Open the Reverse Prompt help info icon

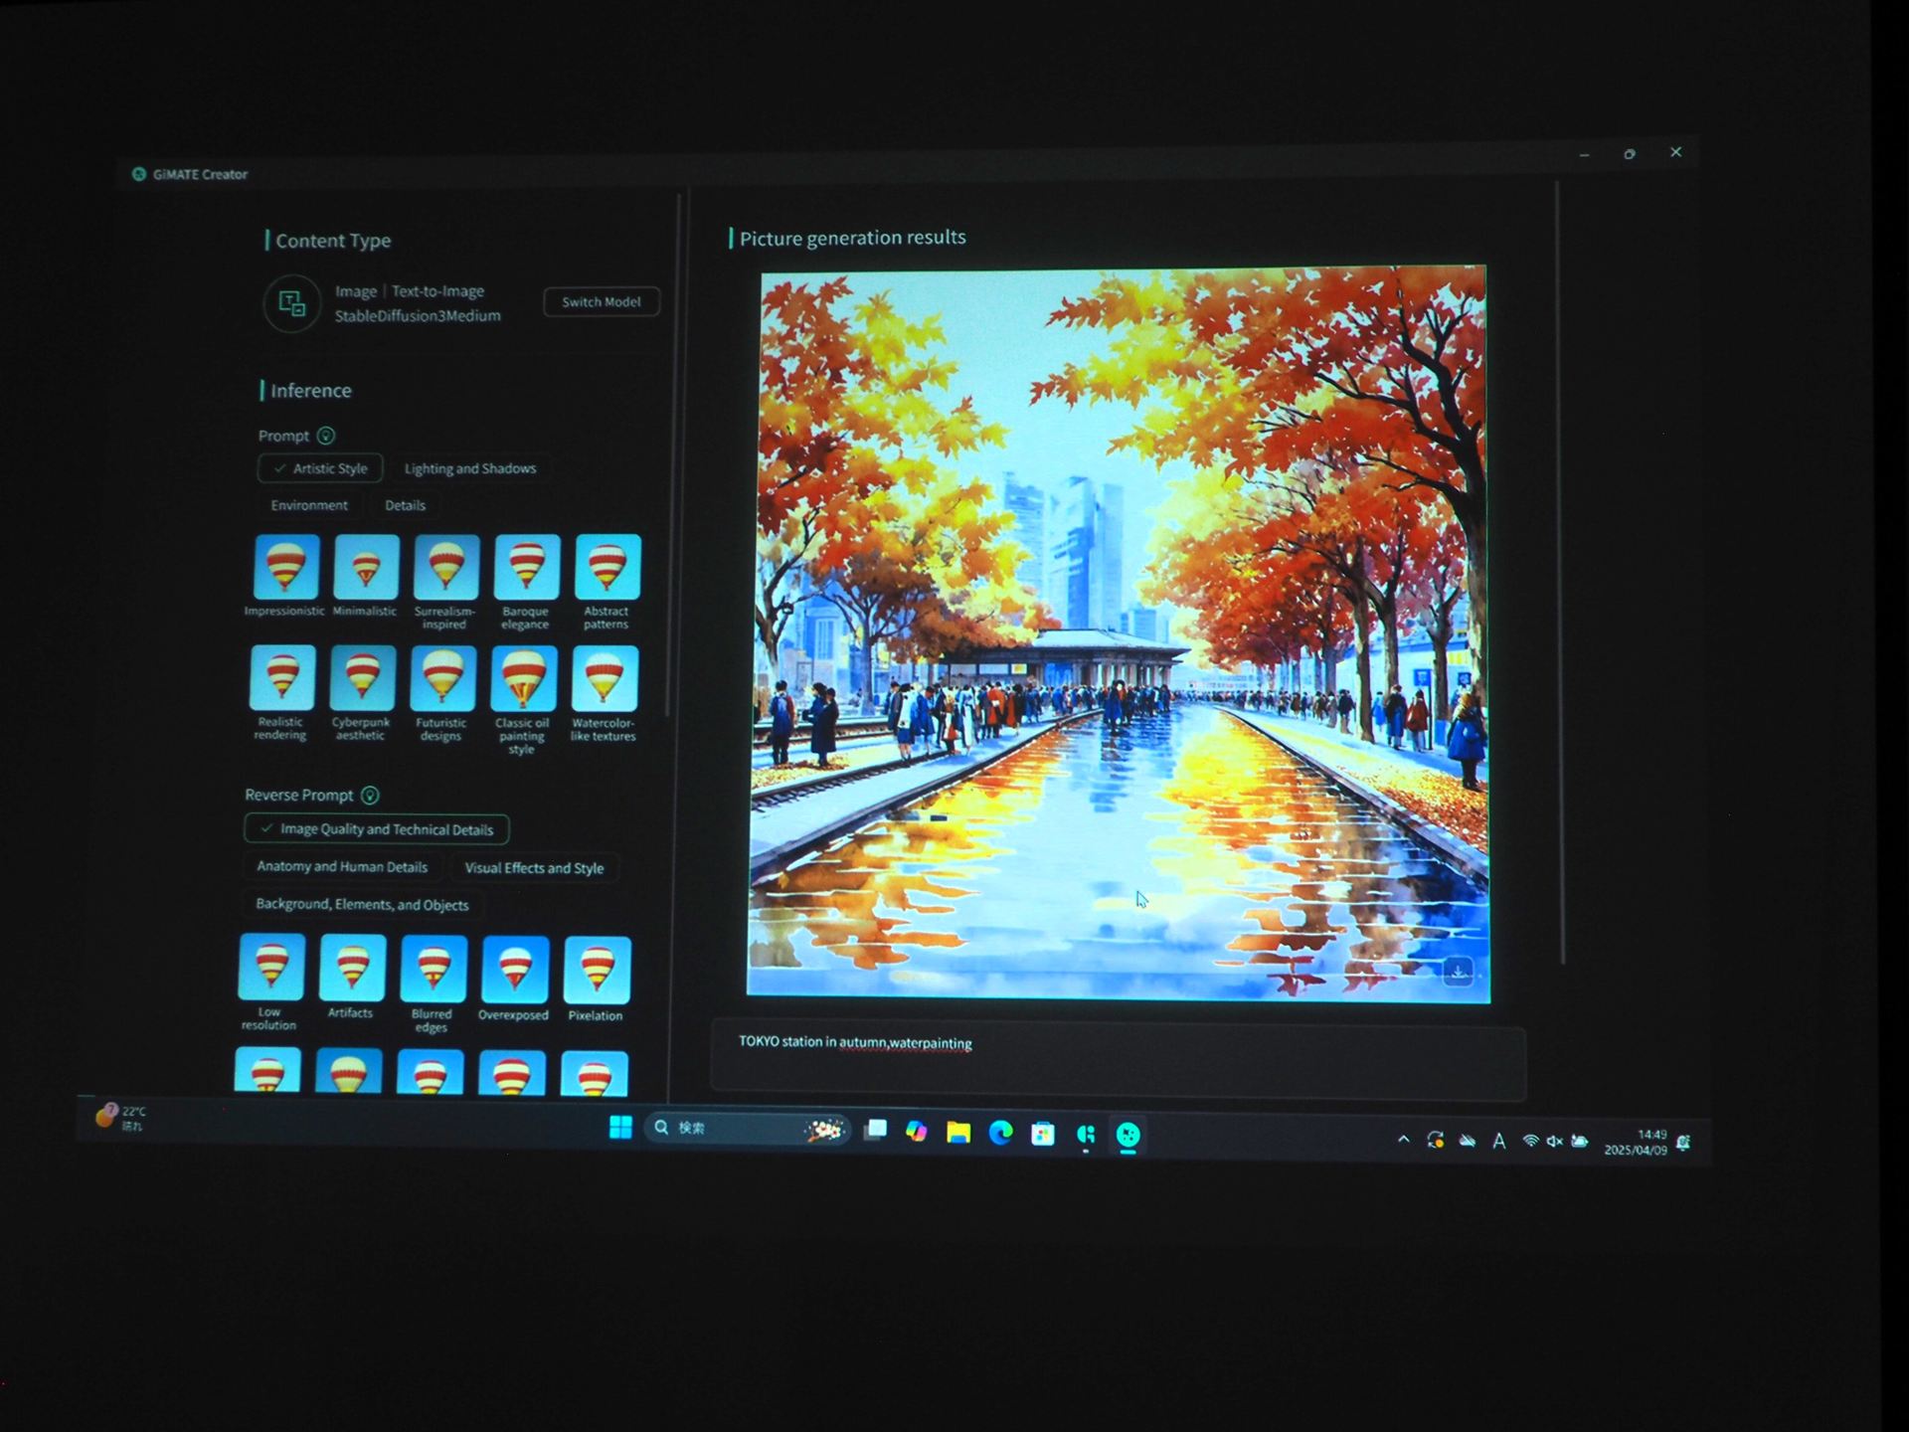tap(370, 796)
